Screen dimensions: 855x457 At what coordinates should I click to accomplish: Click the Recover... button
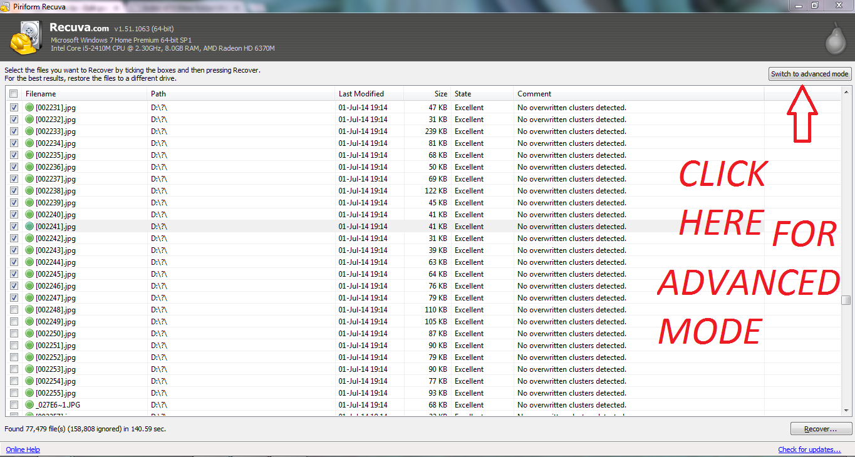point(821,429)
